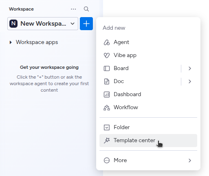Open workspace search magnifier icon
This screenshot has width=209, height=176.
[86, 9]
